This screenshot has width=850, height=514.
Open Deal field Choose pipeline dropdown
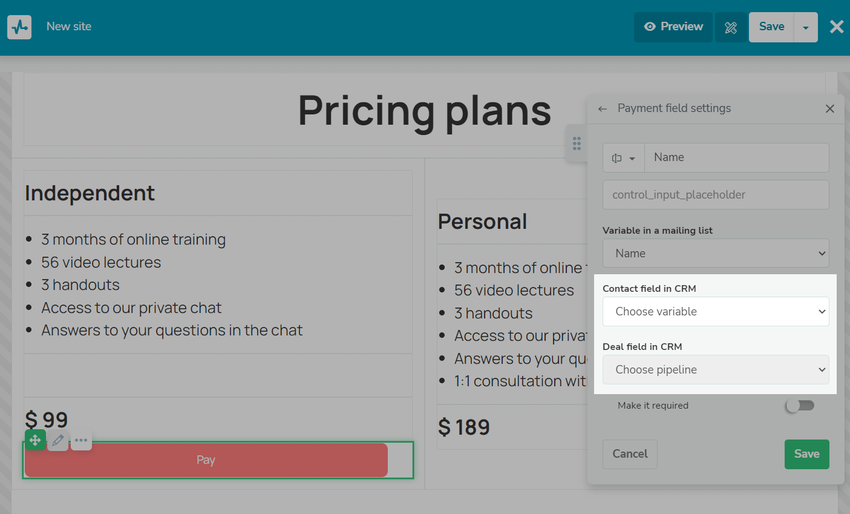click(716, 370)
